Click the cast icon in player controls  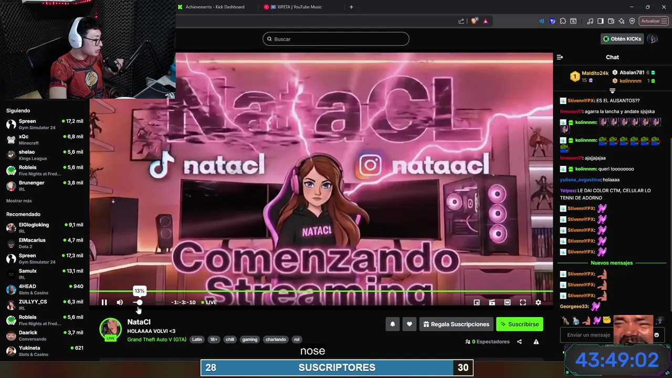tap(492, 302)
